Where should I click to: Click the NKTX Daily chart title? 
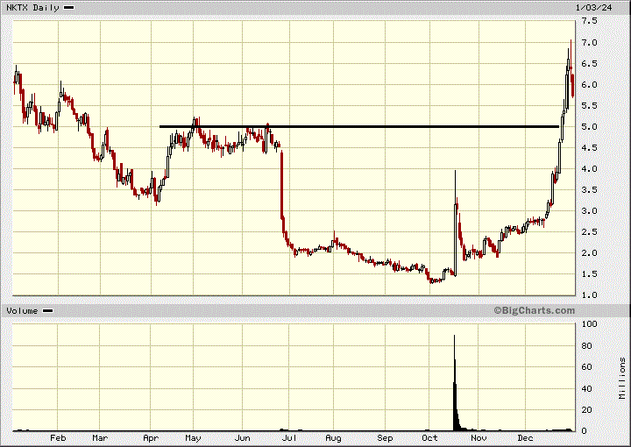coord(32,8)
